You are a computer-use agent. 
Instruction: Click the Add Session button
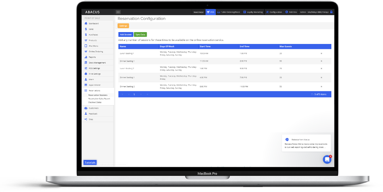[x=126, y=35]
